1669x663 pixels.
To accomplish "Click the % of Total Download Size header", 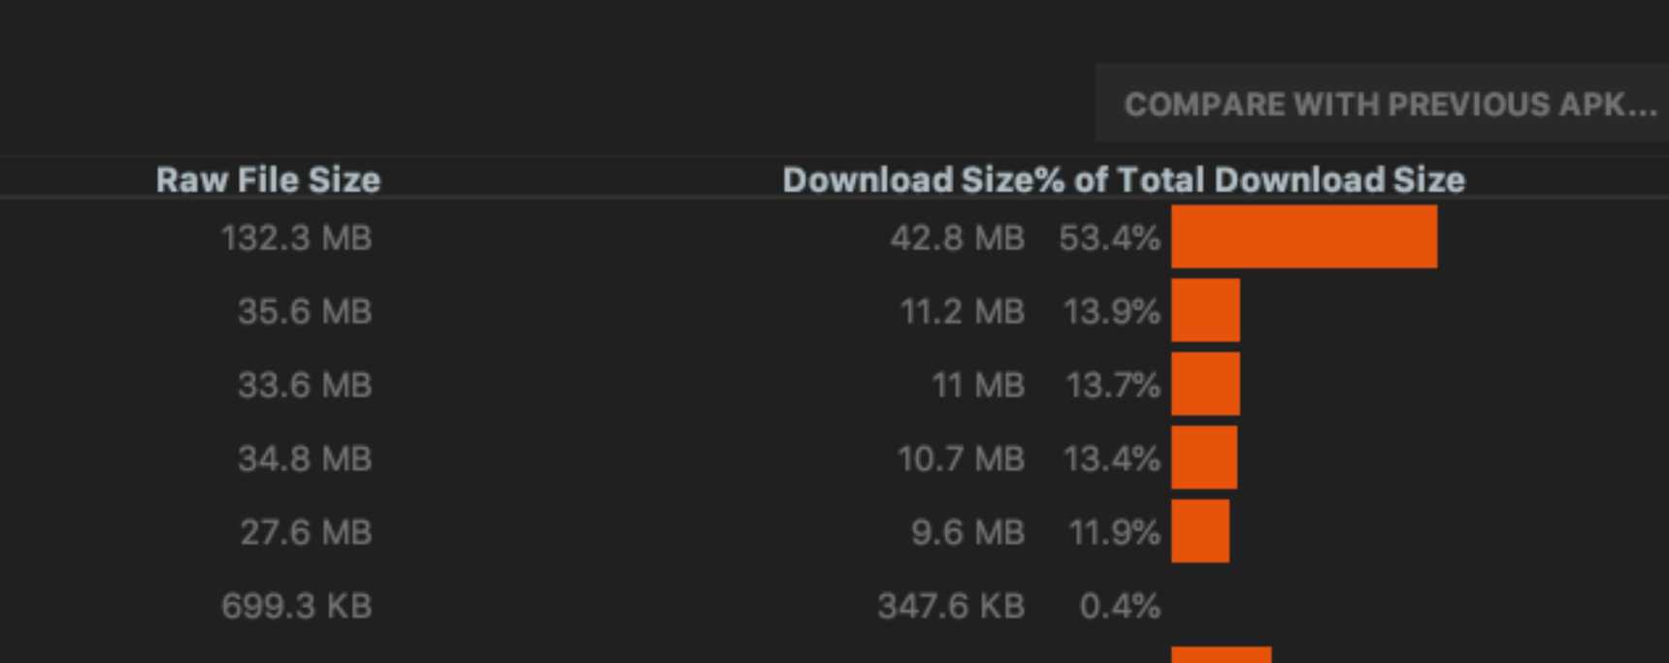I will 1250,179.
